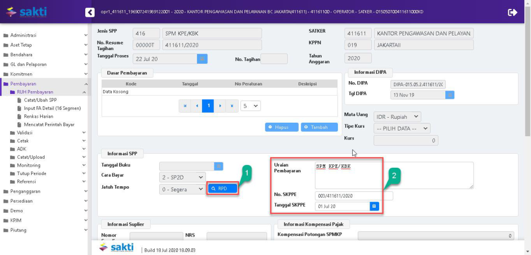This screenshot has height=255, width=531.
Task: Open calendar picker for Tanggal Buku
Action: pos(219,166)
